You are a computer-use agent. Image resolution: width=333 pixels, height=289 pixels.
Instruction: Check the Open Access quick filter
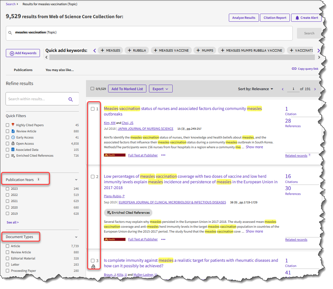7,144
